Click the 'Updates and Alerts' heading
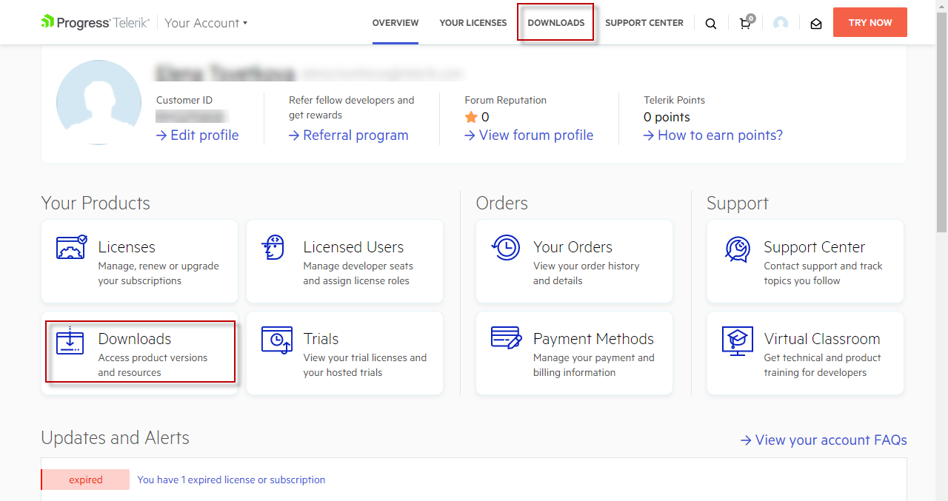This screenshot has width=948, height=501. pyautogui.click(x=116, y=438)
